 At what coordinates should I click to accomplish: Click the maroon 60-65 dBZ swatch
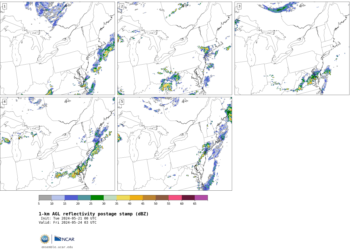188,198
